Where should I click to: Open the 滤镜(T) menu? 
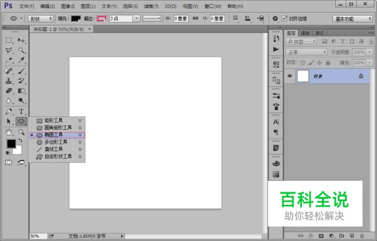tap(151, 6)
